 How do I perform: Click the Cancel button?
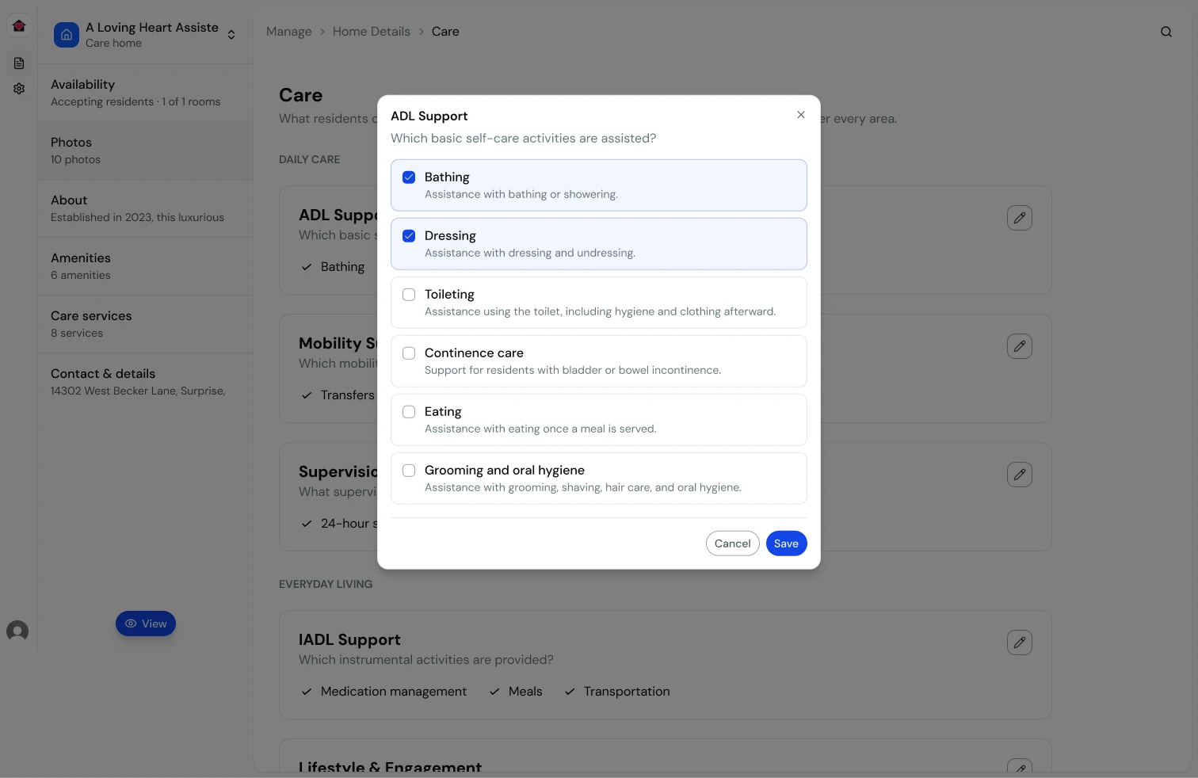click(733, 543)
